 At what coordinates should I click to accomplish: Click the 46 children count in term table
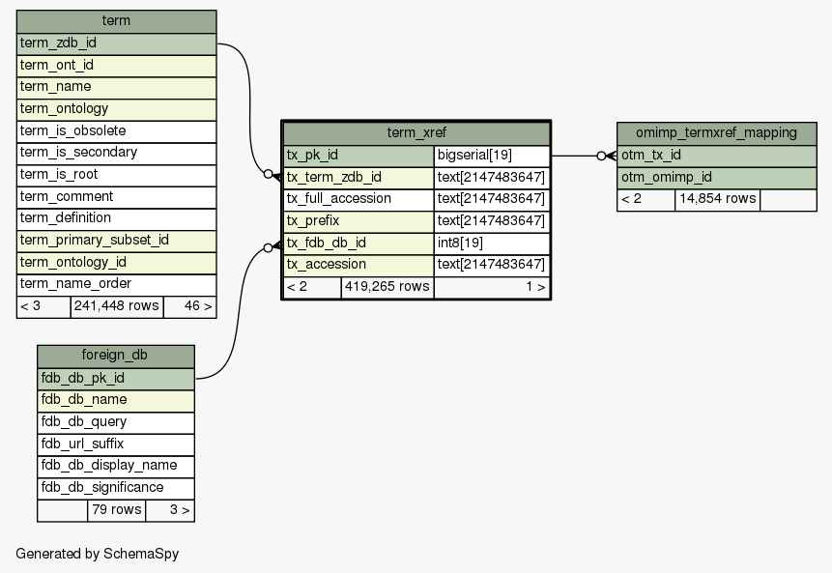(x=189, y=306)
